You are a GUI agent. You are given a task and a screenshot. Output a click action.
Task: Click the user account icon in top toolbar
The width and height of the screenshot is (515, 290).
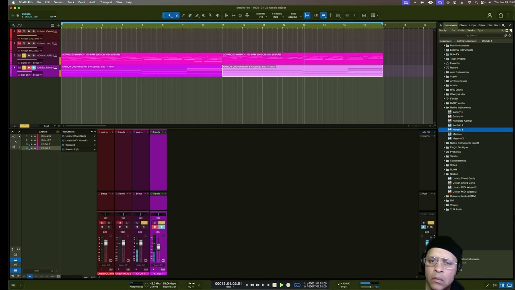coord(490,15)
